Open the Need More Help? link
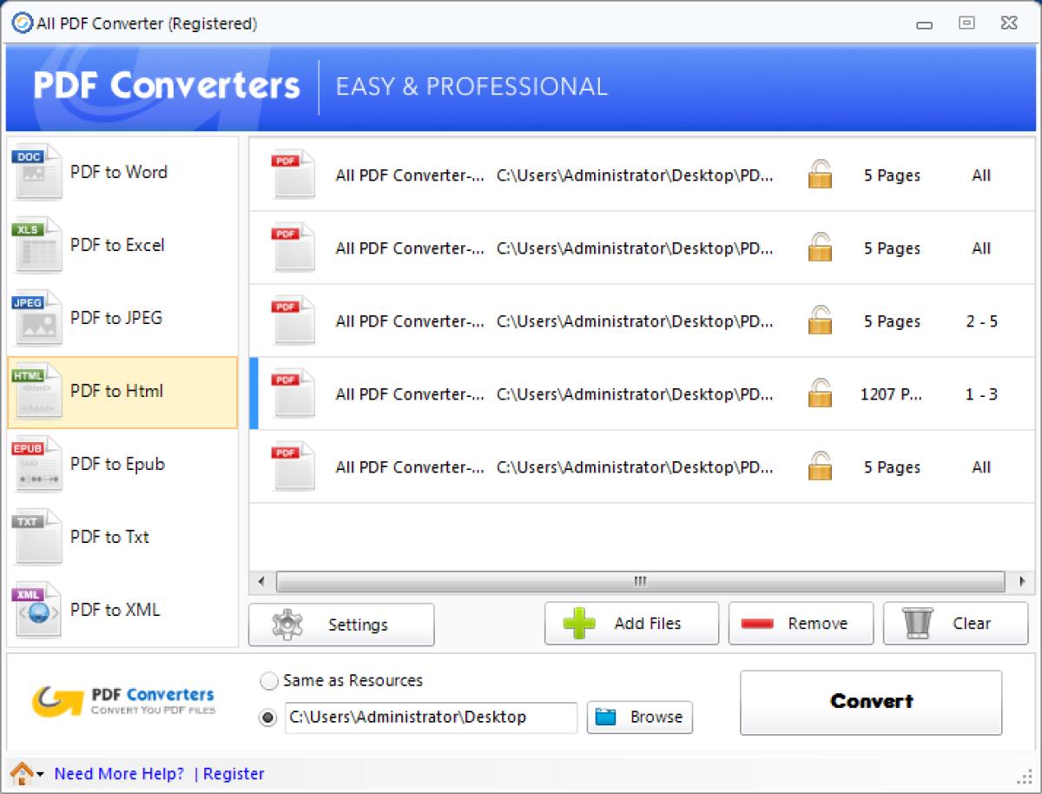The image size is (1042, 794). (x=118, y=773)
